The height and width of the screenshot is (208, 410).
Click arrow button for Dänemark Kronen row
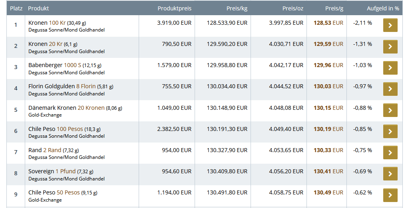[390, 111]
